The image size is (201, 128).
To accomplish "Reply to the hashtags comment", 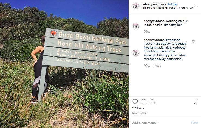I will tap(157, 66).
